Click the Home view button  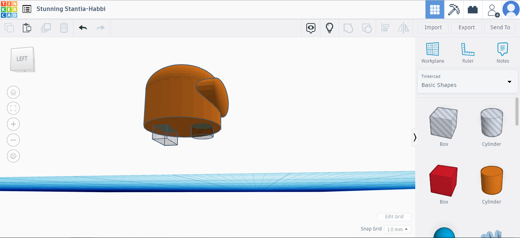click(13, 92)
